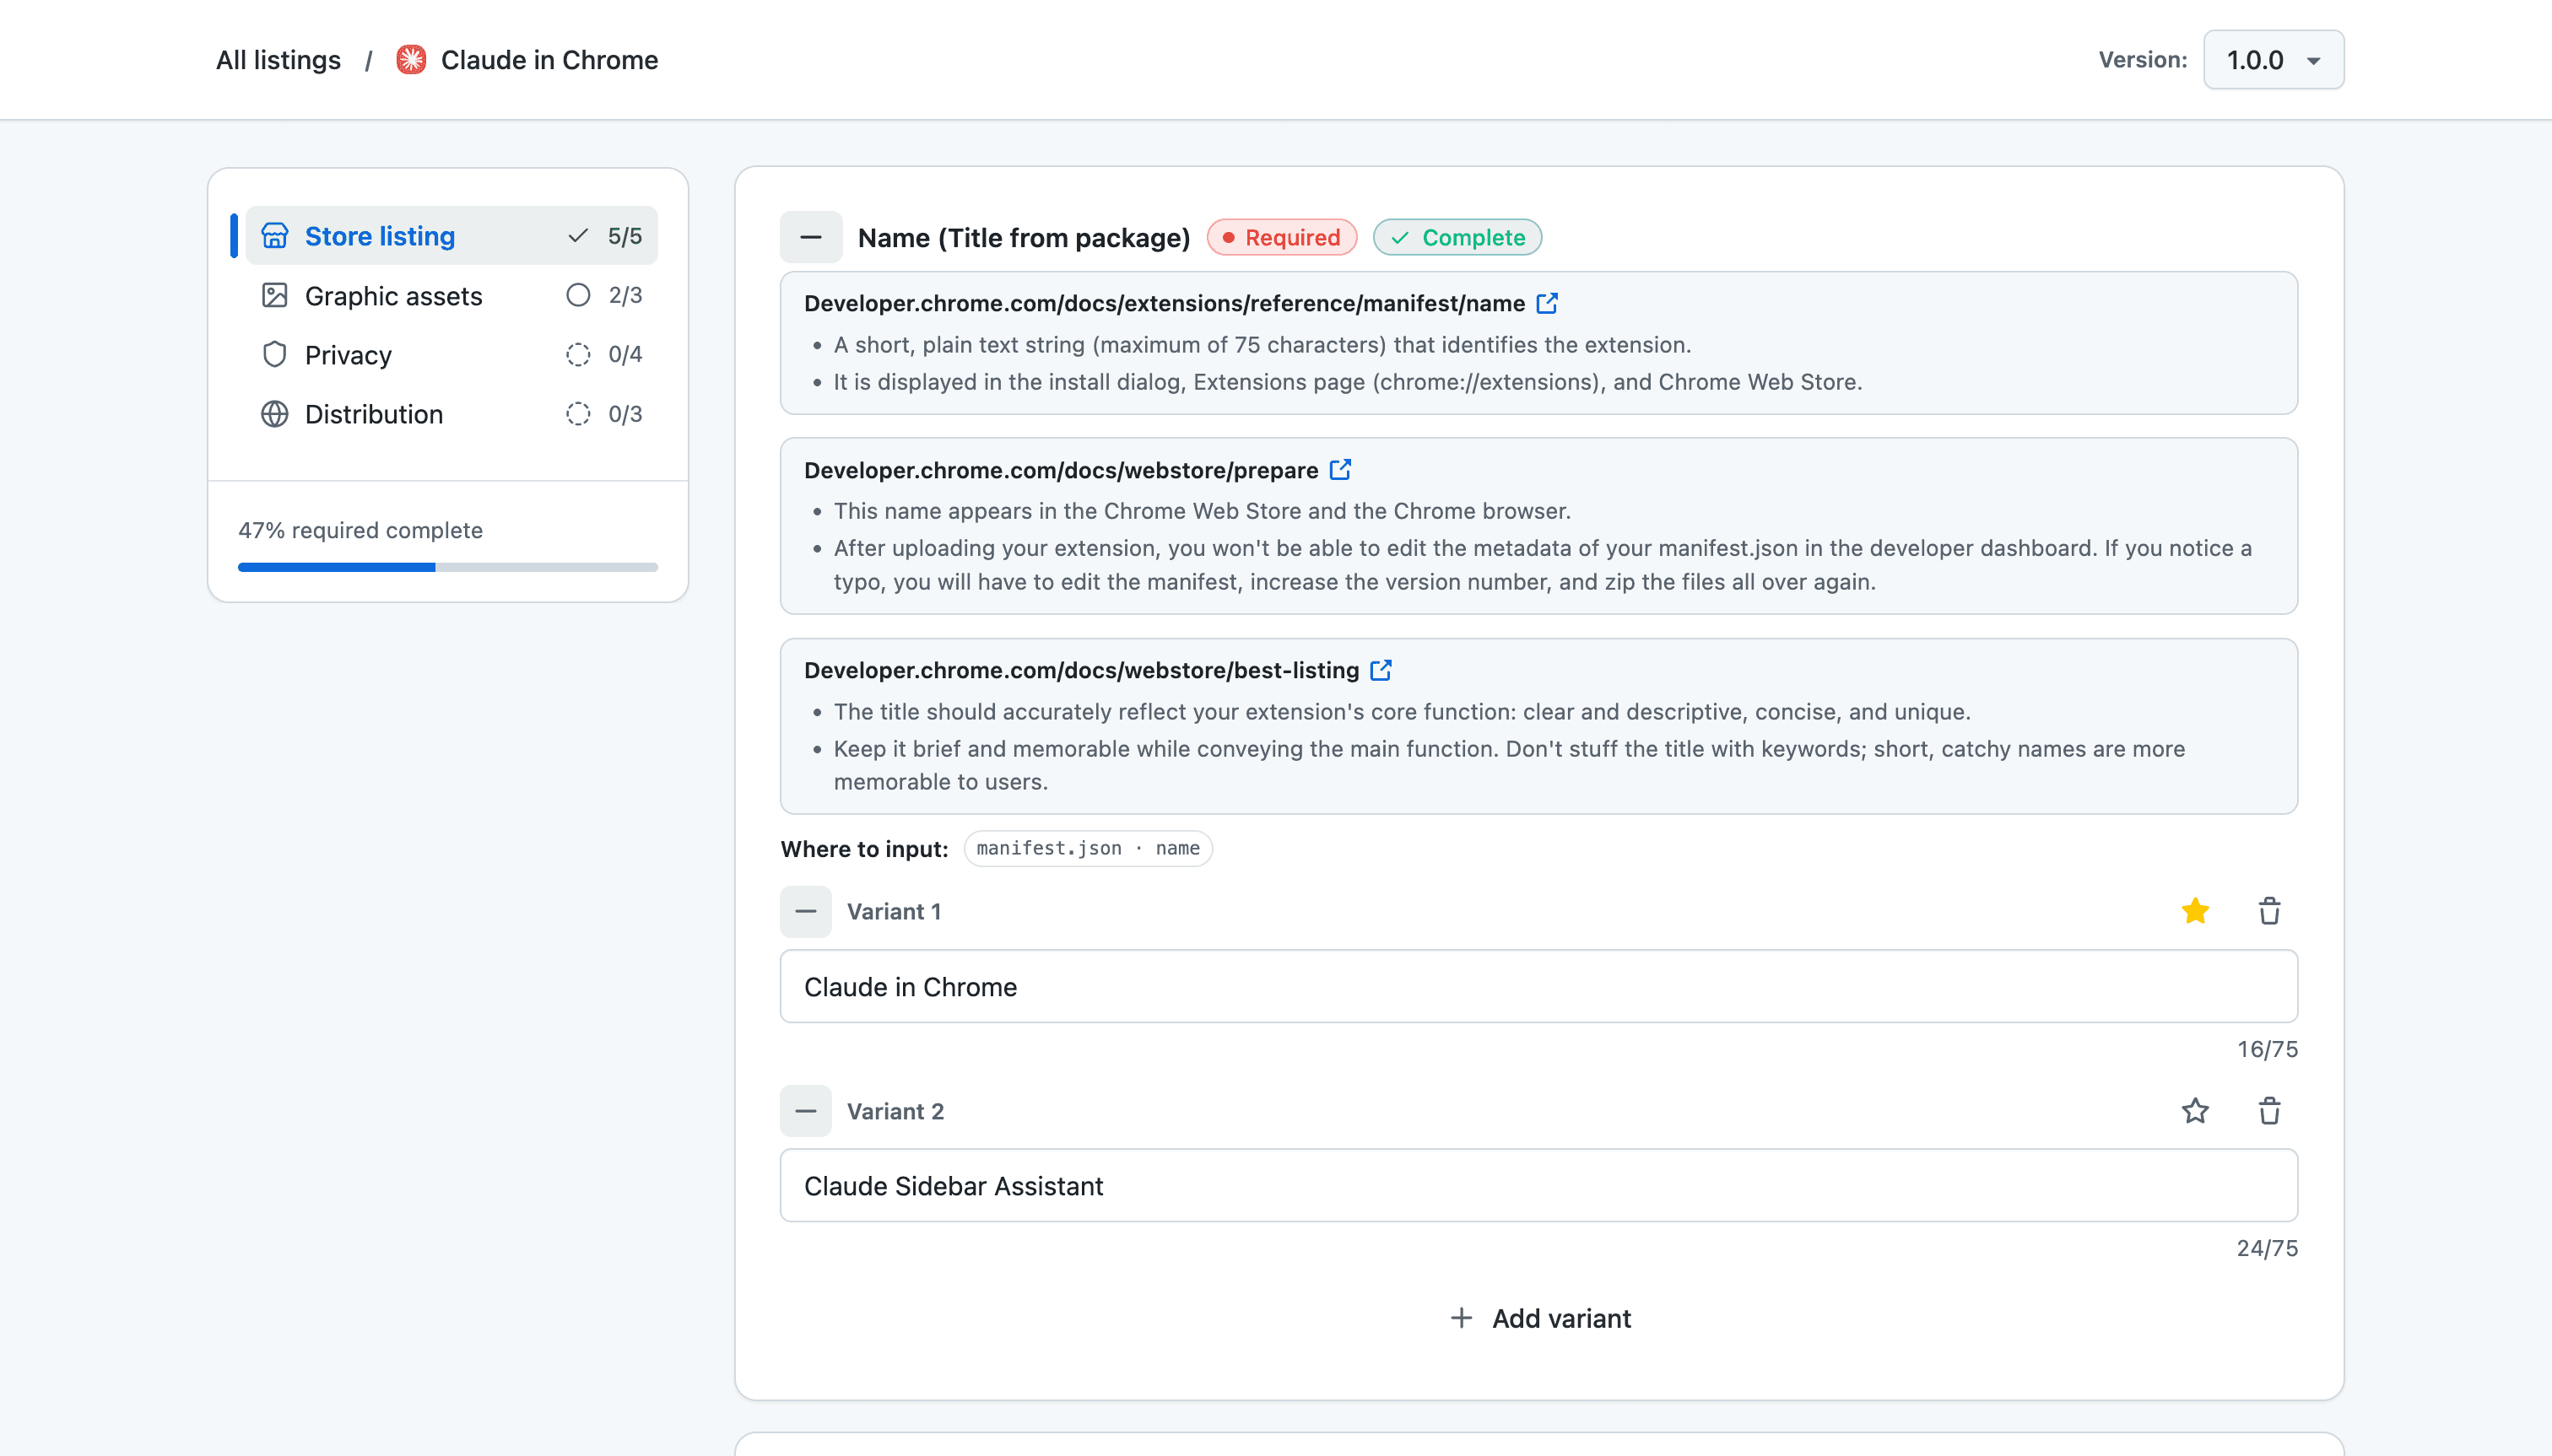The height and width of the screenshot is (1456, 2552).
Task: Delete Variant 2 with trash icon
Action: point(2269,1111)
